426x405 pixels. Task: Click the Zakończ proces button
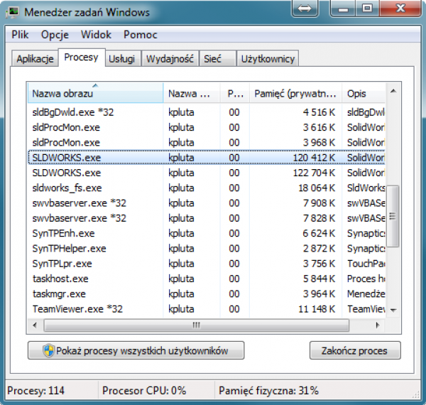click(355, 350)
